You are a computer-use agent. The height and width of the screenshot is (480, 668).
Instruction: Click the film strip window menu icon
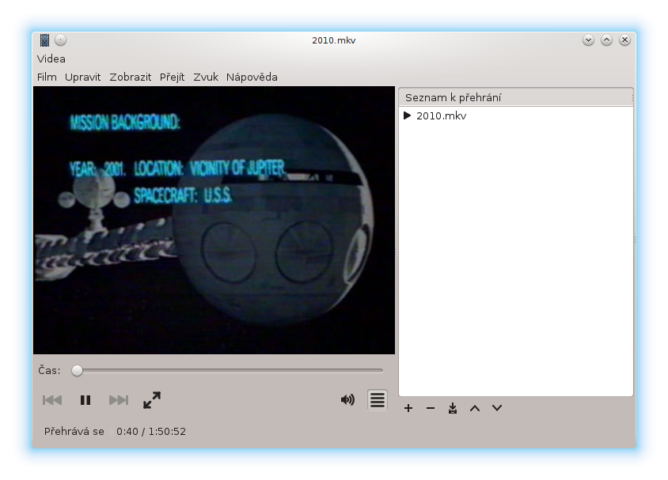tap(44, 40)
